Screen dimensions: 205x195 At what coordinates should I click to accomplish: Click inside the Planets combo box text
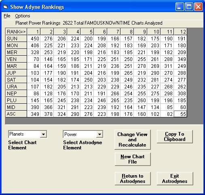[24, 134]
